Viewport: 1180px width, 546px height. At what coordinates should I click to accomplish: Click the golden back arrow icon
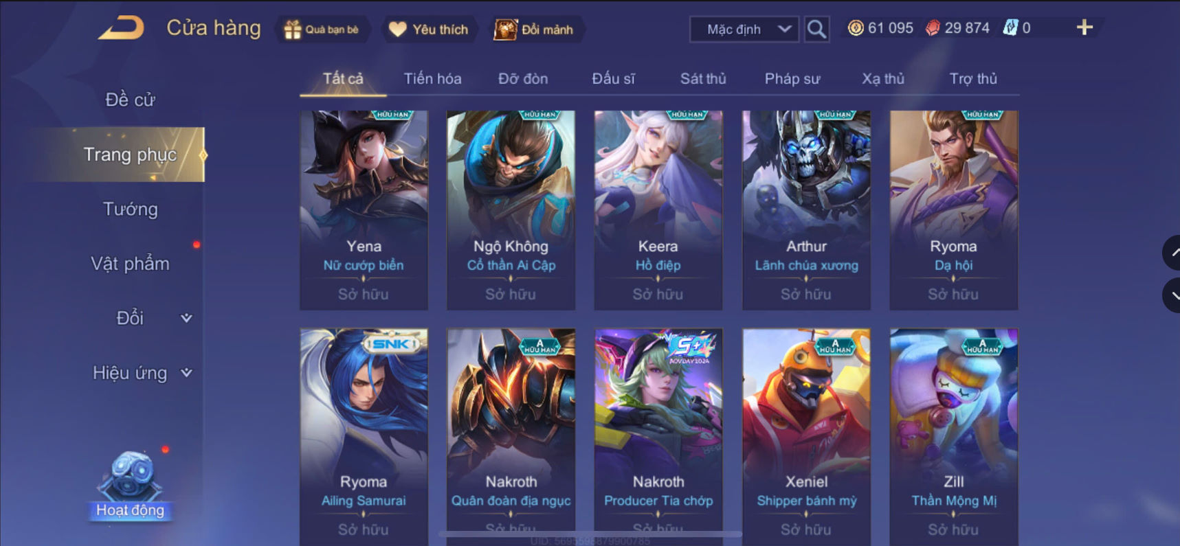click(x=122, y=28)
